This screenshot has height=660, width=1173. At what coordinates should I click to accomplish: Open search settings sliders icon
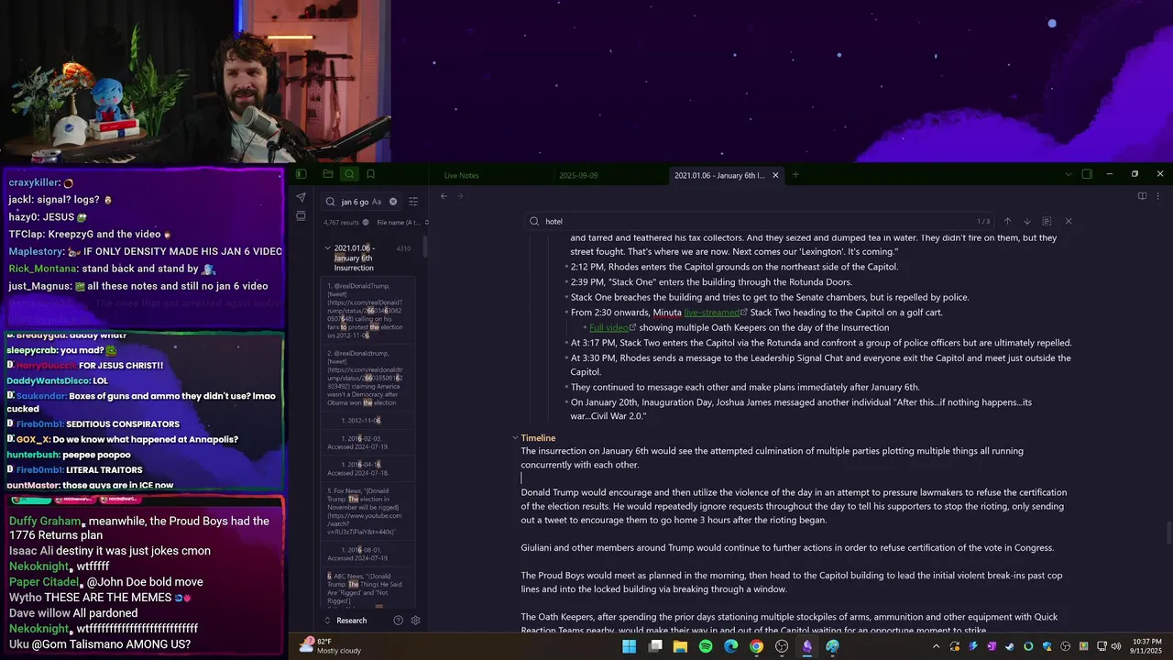413,202
